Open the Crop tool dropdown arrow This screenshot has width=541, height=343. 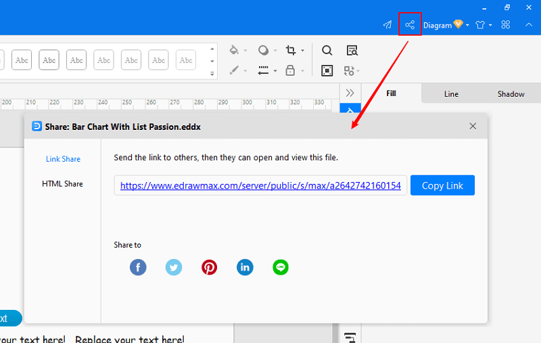coord(302,51)
